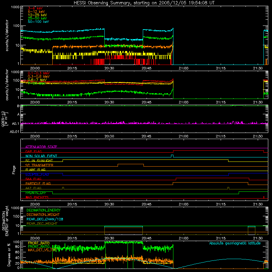272x272 pixels.
Task: Click the Degrees or % axis title
Action: [x=9, y=255]
